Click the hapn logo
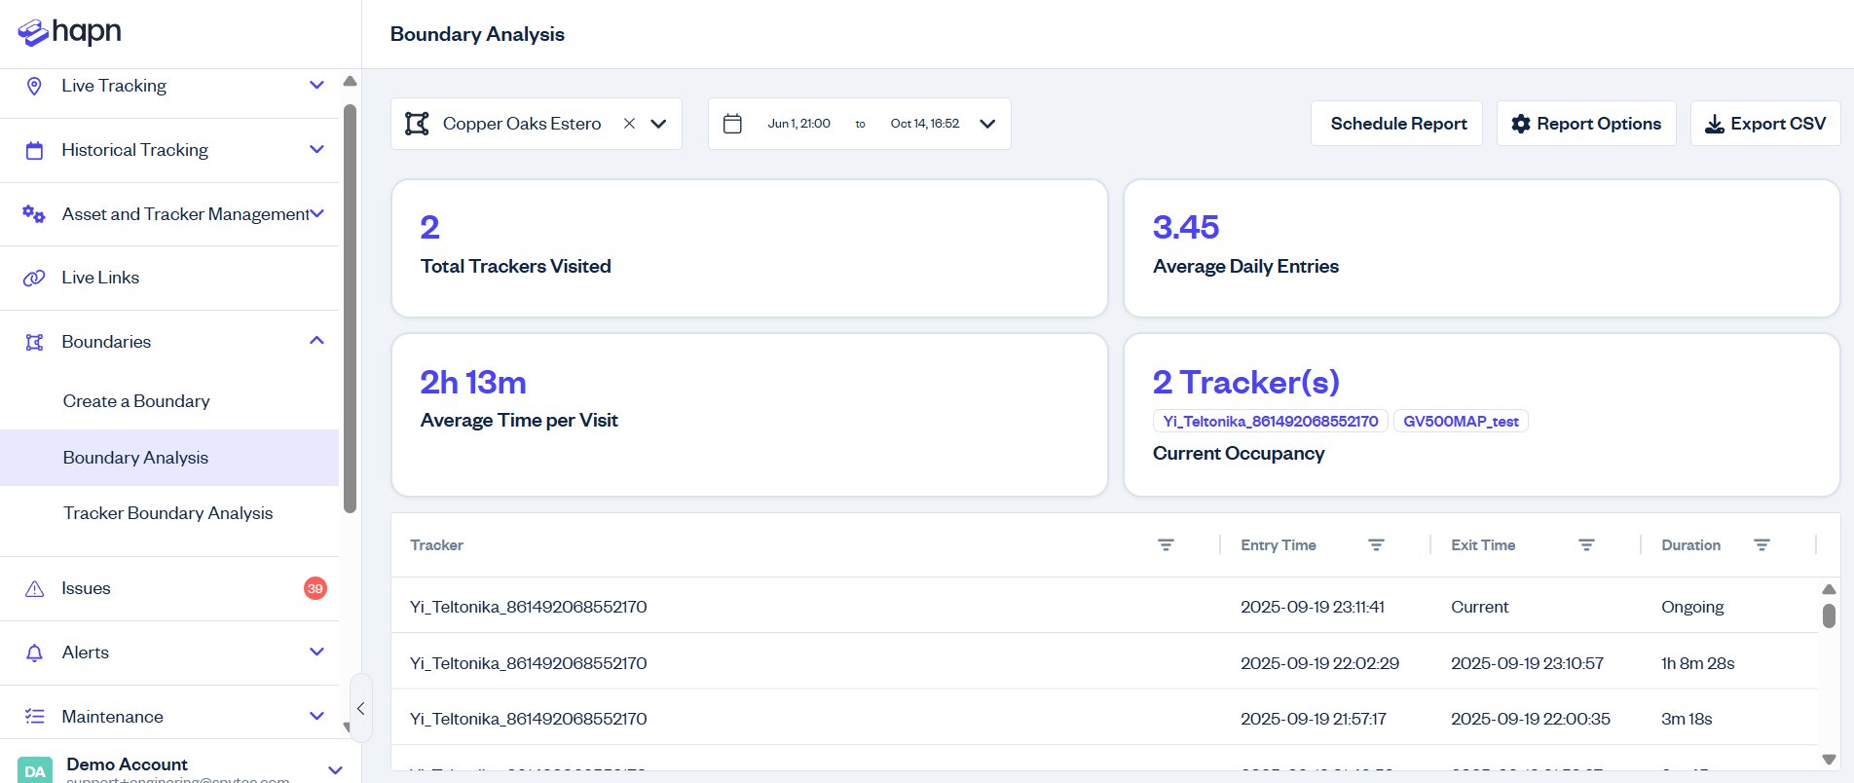The image size is (1854, 783). (70, 32)
